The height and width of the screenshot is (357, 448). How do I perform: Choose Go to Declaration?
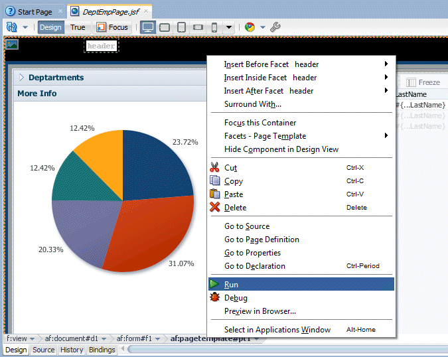[x=302, y=266]
